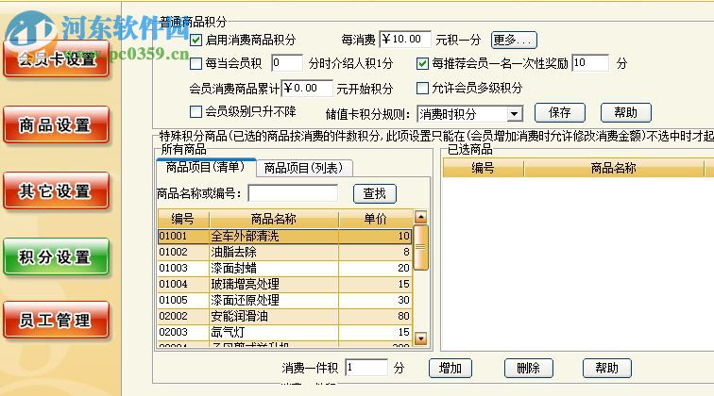Click 消费一件积 points field
This screenshot has width=714, height=396.
click(x=366, y=368)
